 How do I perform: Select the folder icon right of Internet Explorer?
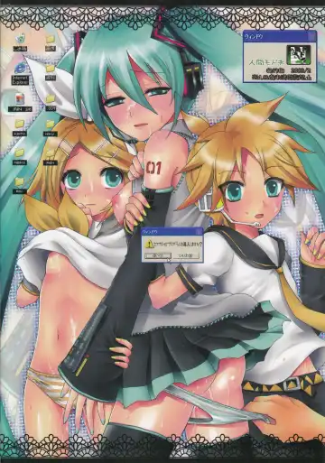(x=51, y=72)
